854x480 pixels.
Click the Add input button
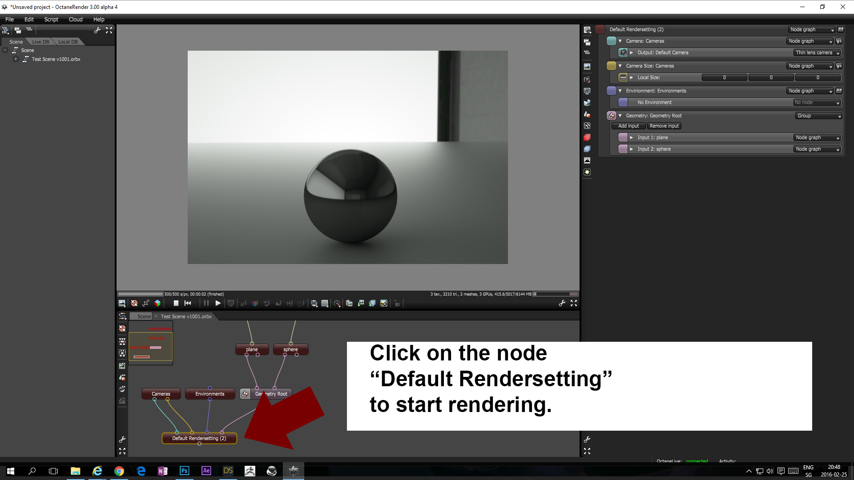(x=628, y=126)
